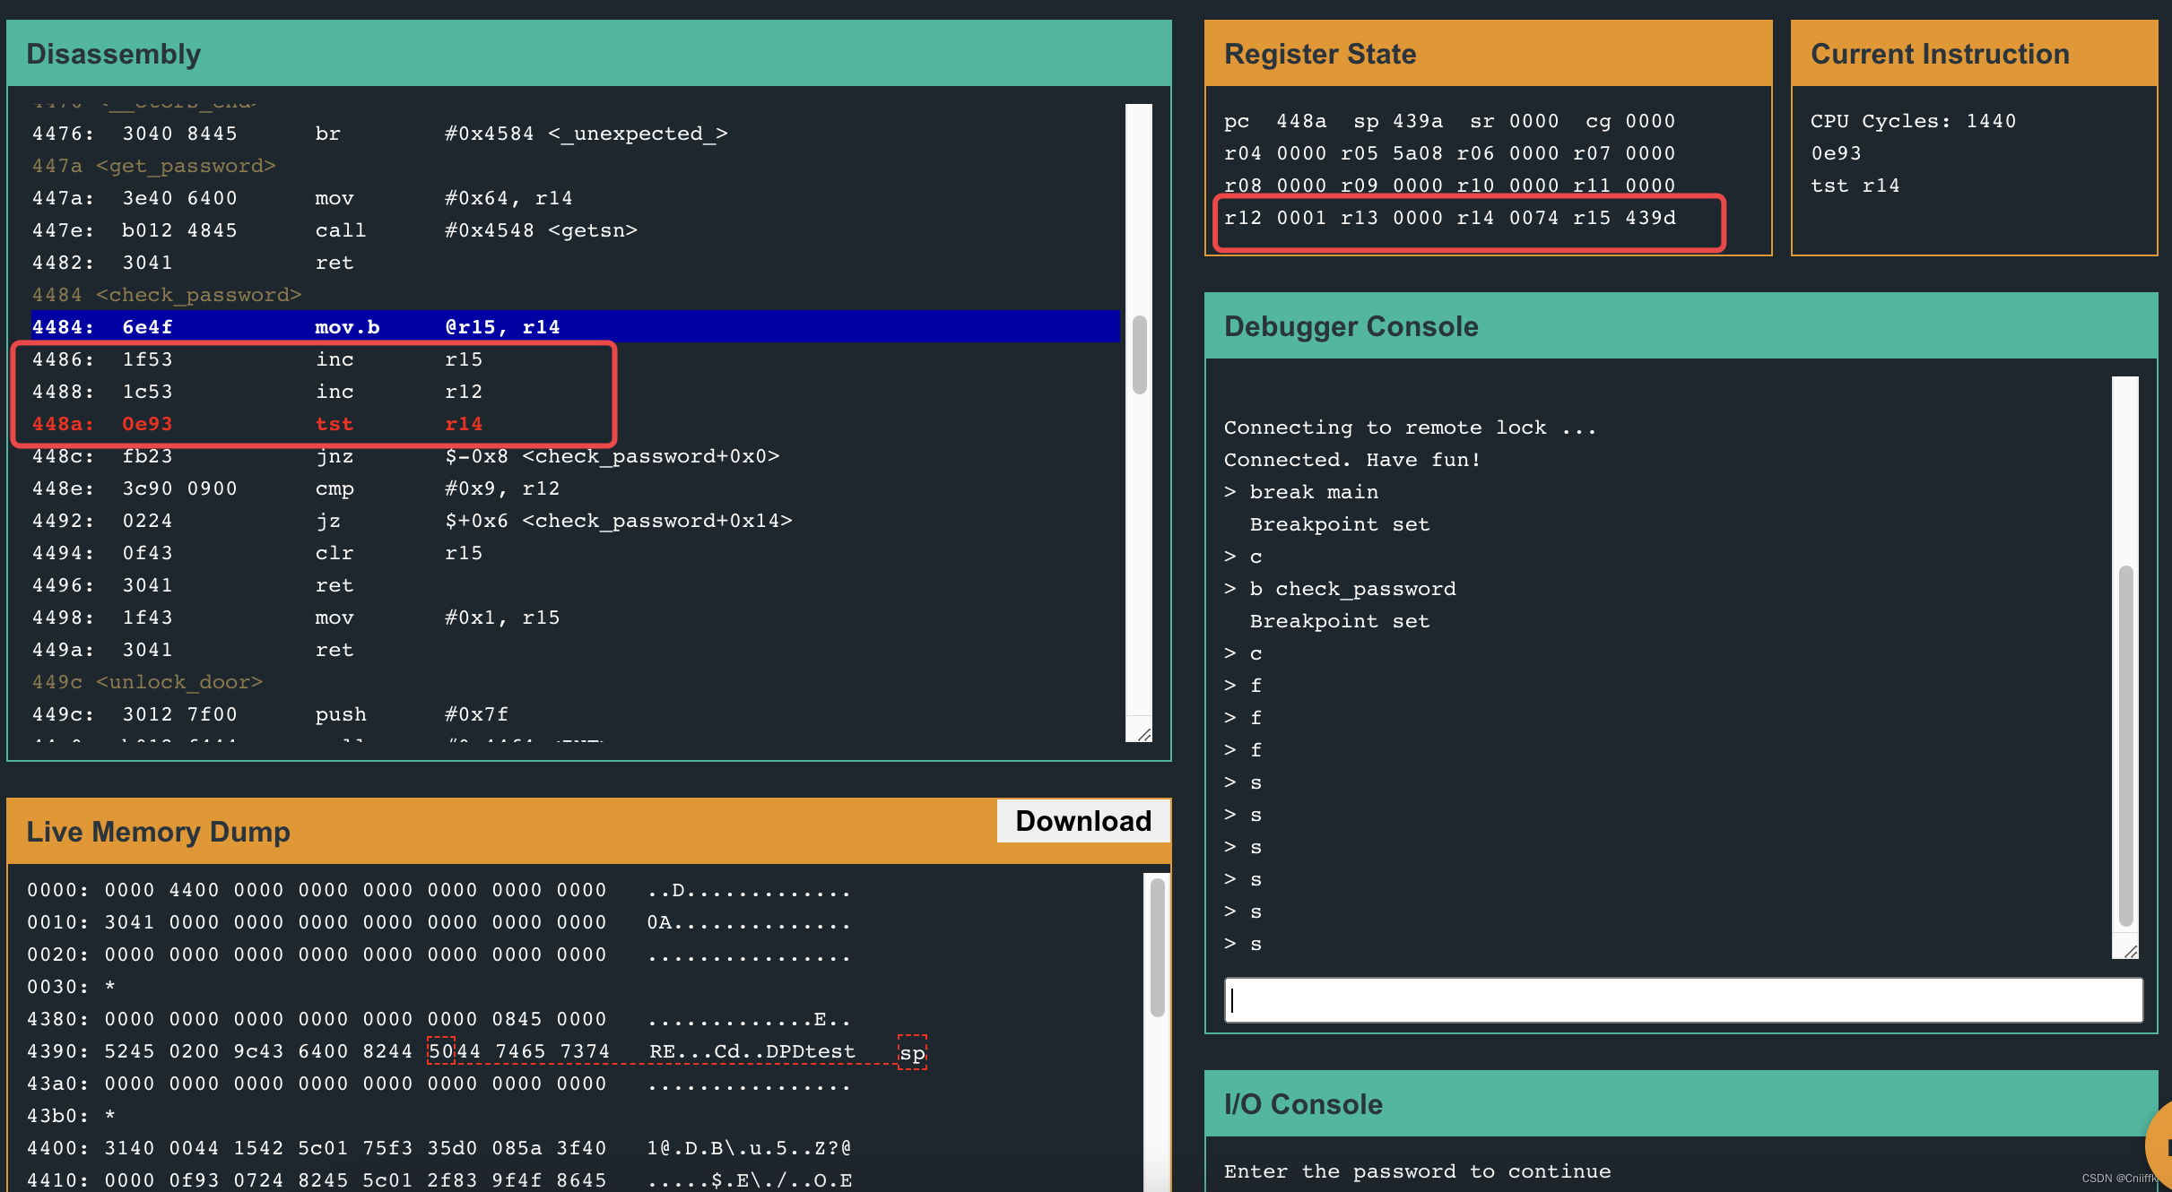This screenshot has width=2172, height=1192.
Task: Click the pc register value 448a
Action: (1301, 121)
